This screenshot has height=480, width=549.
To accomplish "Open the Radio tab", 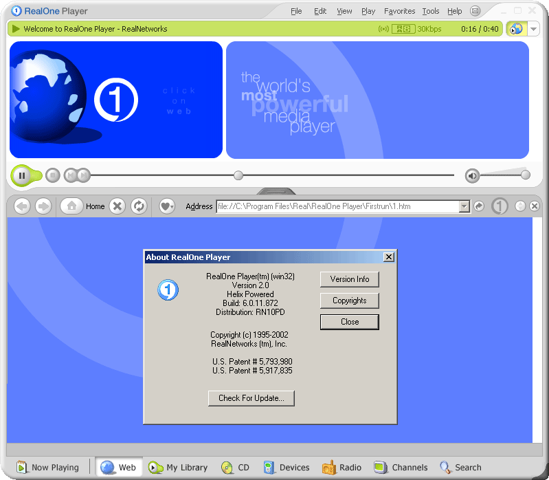I will coord(341,468).
